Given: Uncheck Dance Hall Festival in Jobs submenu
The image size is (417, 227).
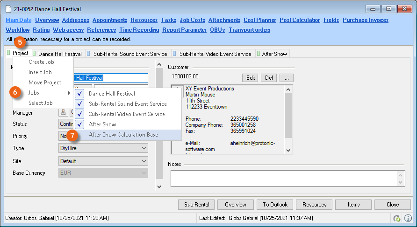Looking at the screenshot, I should pos(79,94).
